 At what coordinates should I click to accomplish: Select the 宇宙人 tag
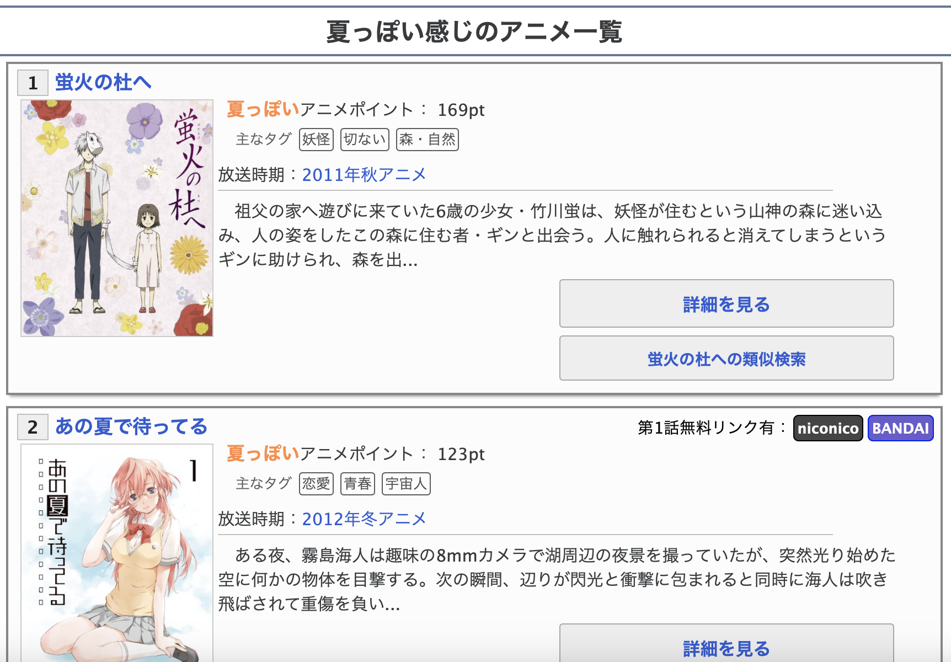(x=406, y=484)
